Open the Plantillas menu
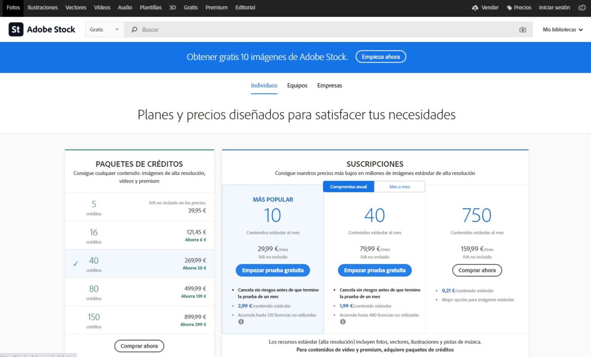Image resolution: width=591 pixels, height=357 pixels. tap(151, 7)
